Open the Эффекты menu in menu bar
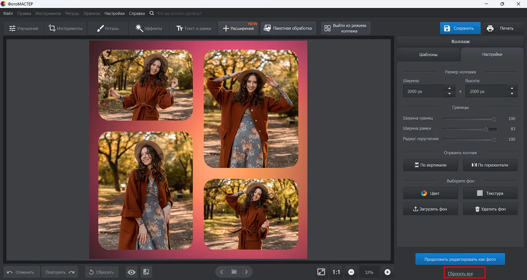Screen dimensions: 527x280 tap(91, 13)
